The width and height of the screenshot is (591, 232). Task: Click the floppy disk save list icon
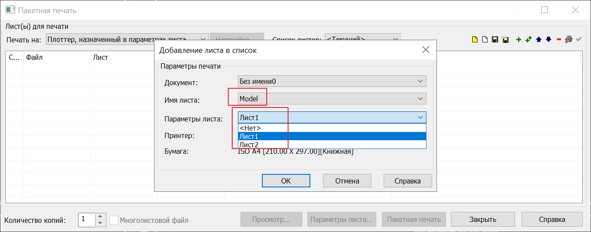(x=495, y=40)
